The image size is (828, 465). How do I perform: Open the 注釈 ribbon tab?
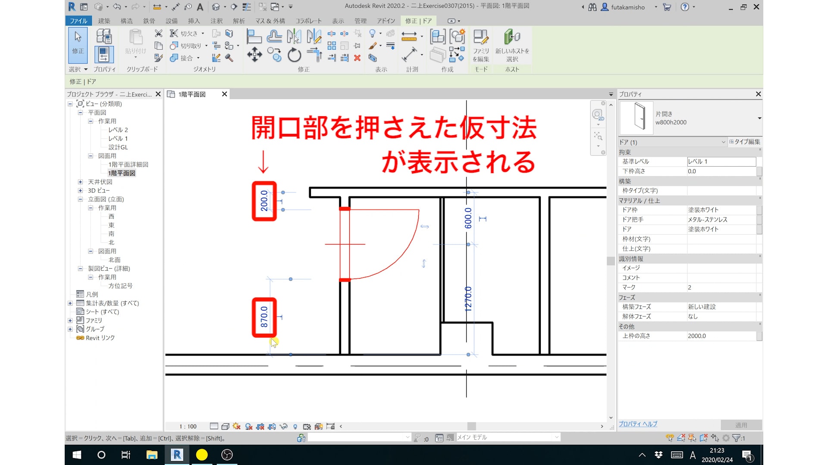click(216, 21)
